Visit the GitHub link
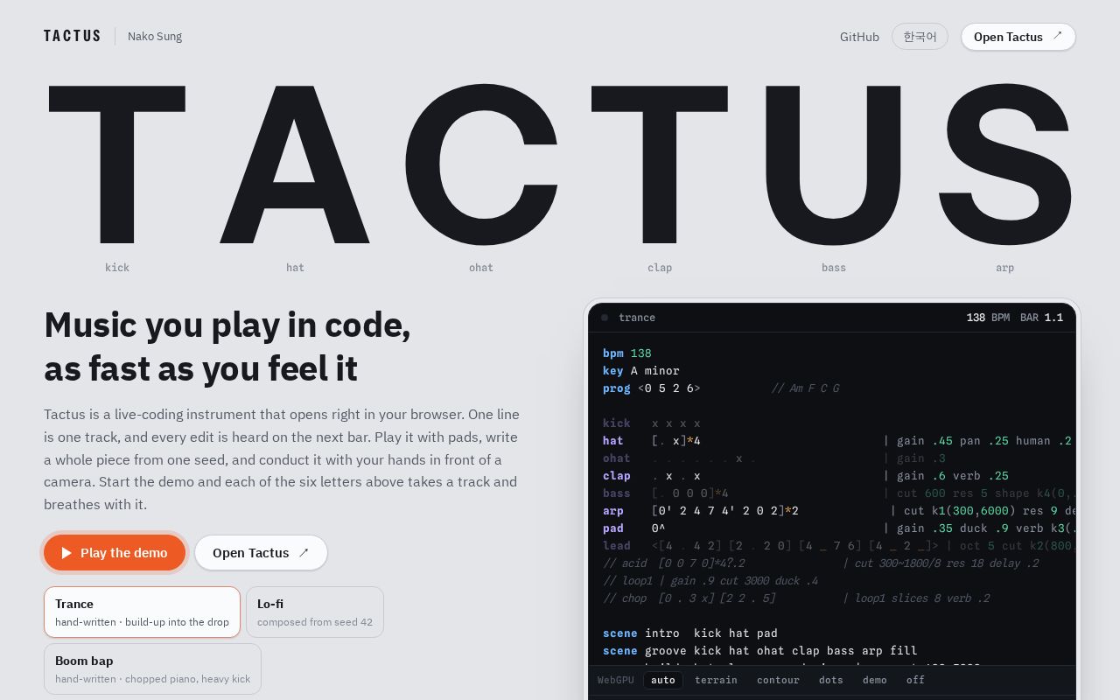1120x700 pixels. click(859, 37)
